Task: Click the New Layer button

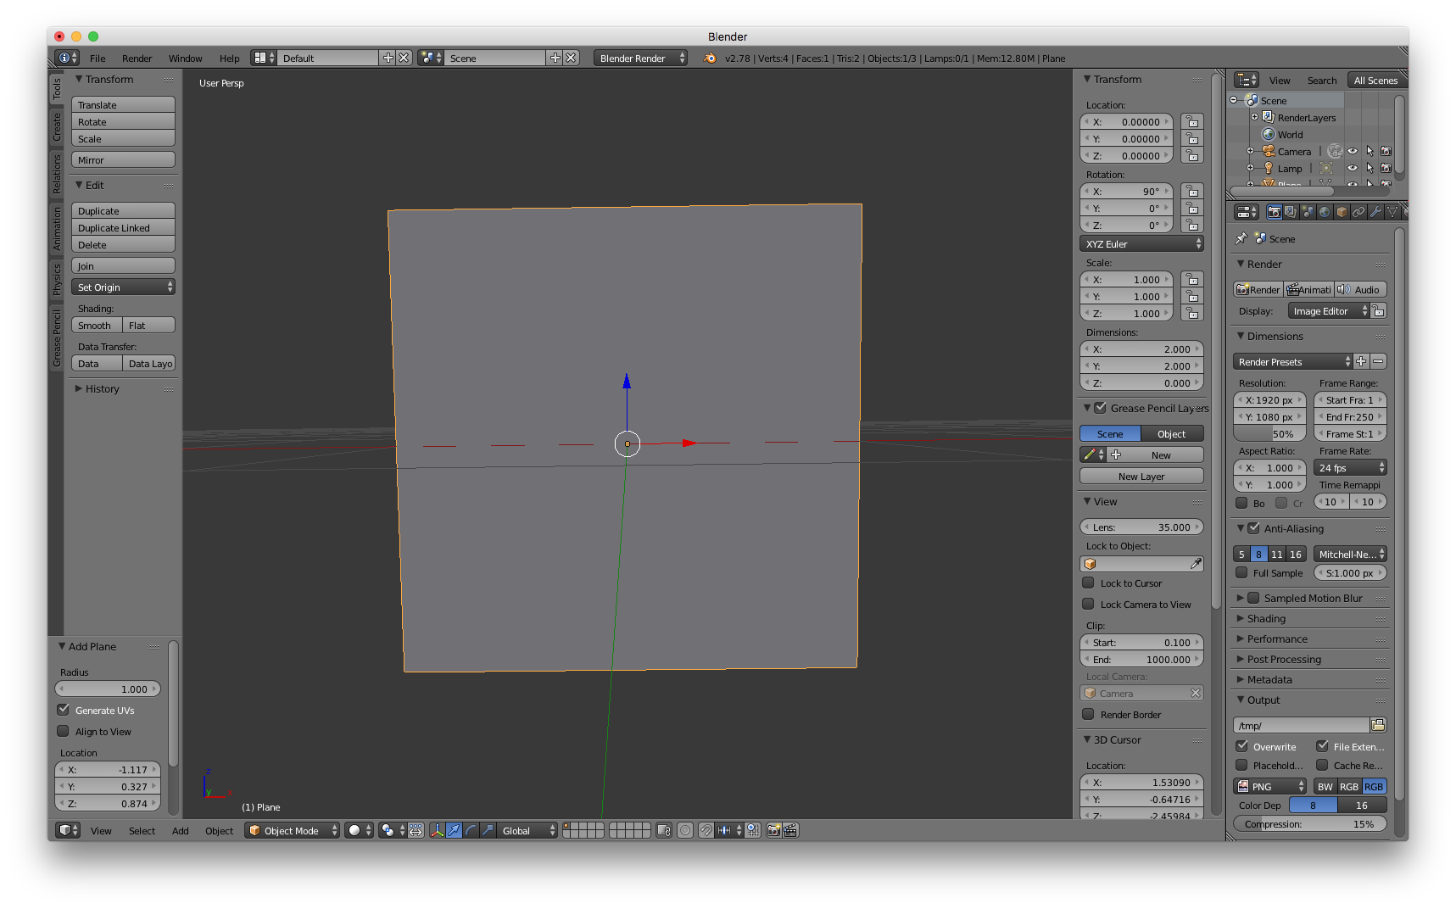Action: click(x=1141, y=476)
